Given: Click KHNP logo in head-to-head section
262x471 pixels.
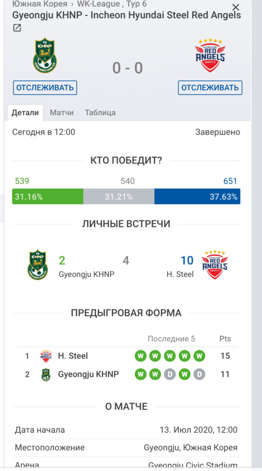Looking at the screenshot, I should point(38,265).
